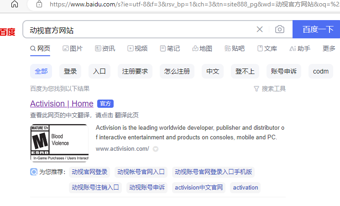Open the 更多 tab menu
This screenshot has width=340, height=206.
coord(329,48)
